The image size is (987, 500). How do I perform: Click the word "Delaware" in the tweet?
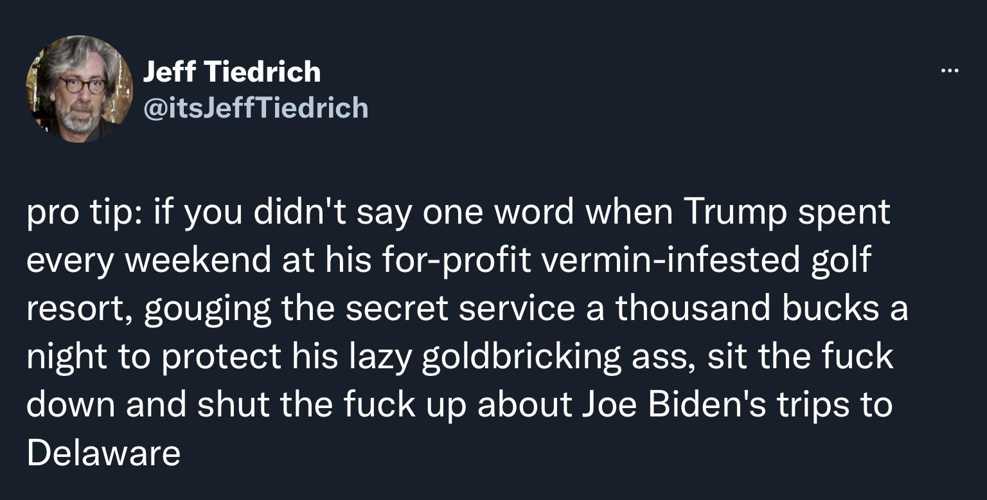point(103,453)
